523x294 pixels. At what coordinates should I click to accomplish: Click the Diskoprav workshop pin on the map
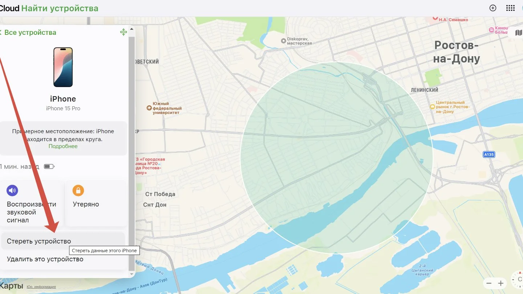tap(283, 41)
